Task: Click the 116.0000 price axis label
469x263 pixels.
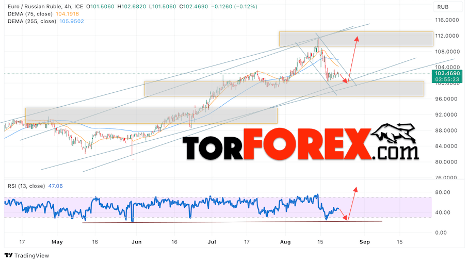Action: pos(447,20)
